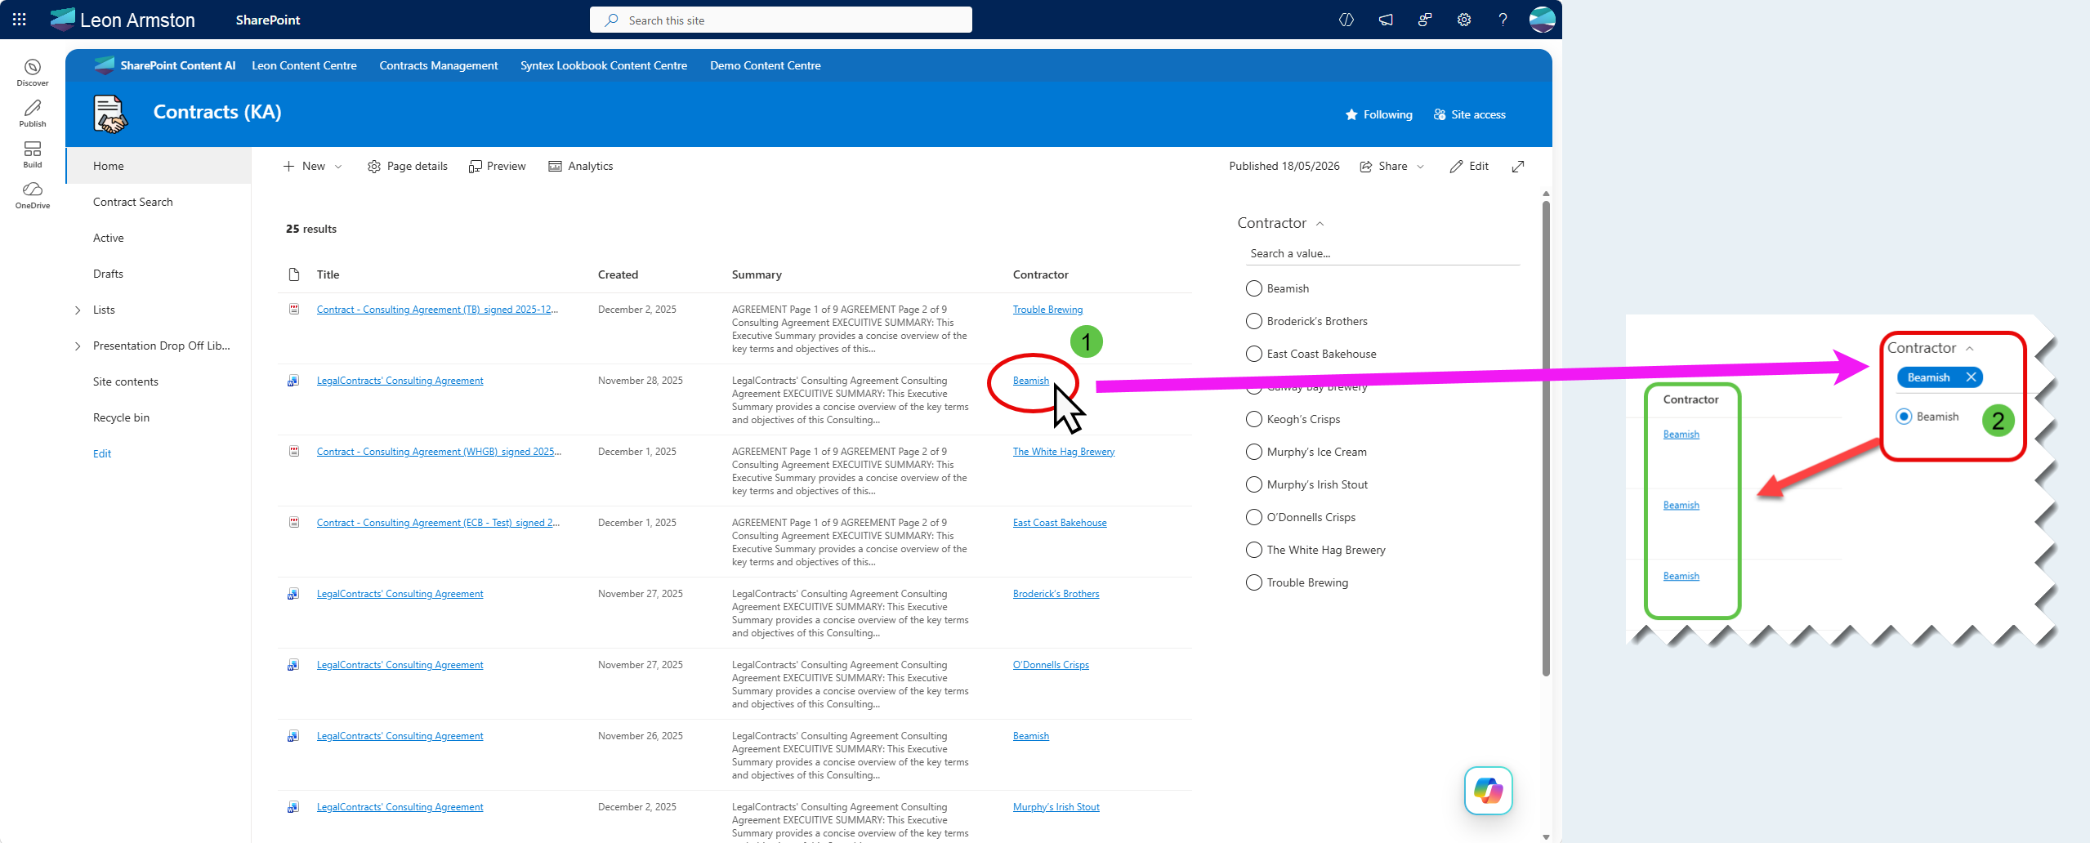Open the Copilot icon in header
This screenshot has width=2090, height=843.
(1346, 20)
